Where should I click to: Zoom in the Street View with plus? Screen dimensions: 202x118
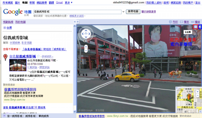86,47
